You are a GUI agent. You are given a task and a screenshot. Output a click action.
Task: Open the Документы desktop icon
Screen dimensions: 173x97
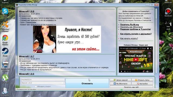point(5,92)
